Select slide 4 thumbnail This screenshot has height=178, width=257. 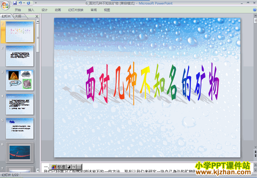click(x=20, y=104)
